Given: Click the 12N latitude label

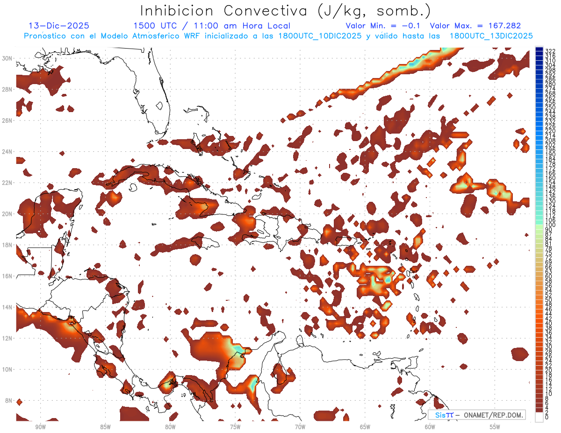Looking at the screenshot, I should click(7, 338).
